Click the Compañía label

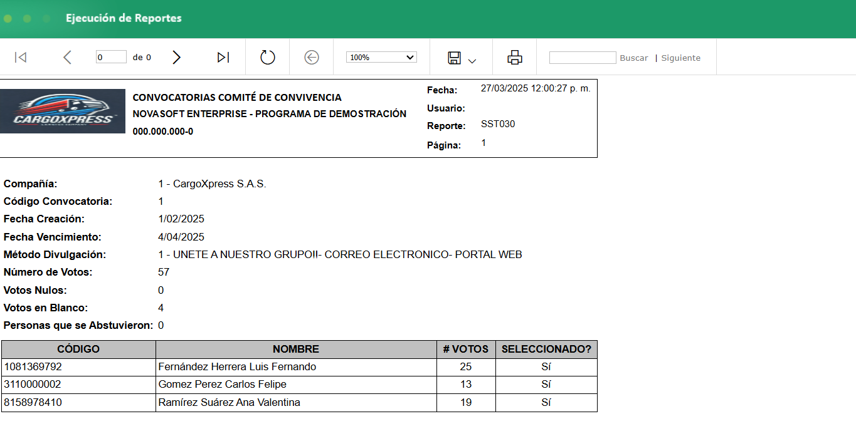pos(30,184)
